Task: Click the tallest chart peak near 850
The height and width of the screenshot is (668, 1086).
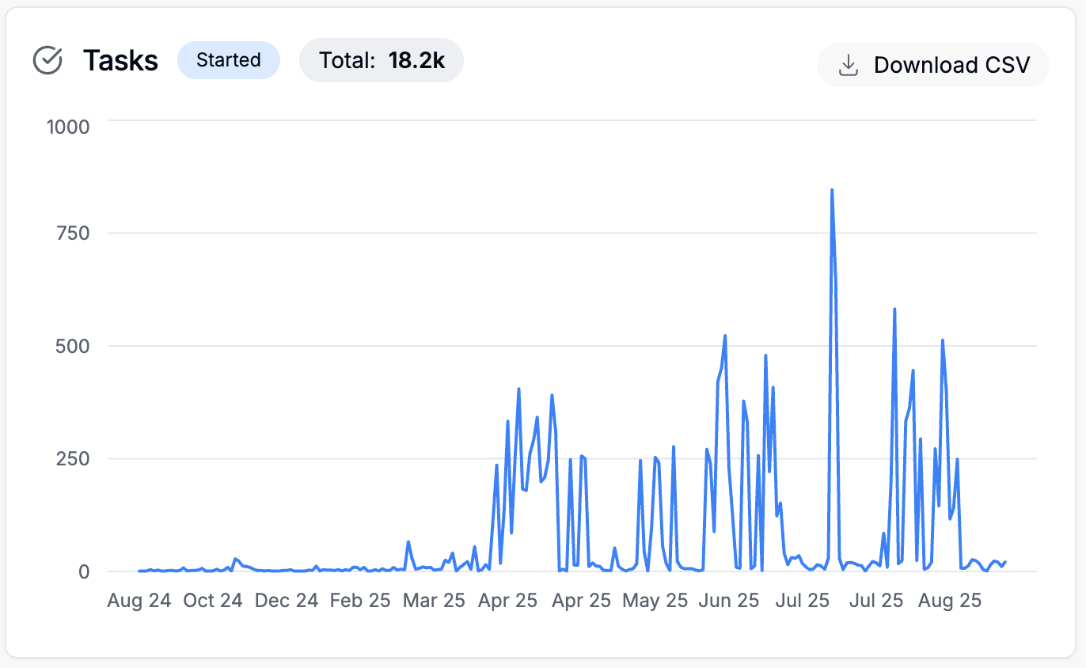Action: coord(832,191)
